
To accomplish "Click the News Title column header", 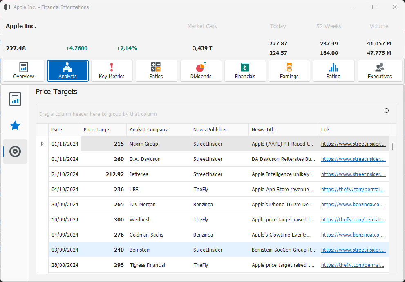I will tap(283, 130).
